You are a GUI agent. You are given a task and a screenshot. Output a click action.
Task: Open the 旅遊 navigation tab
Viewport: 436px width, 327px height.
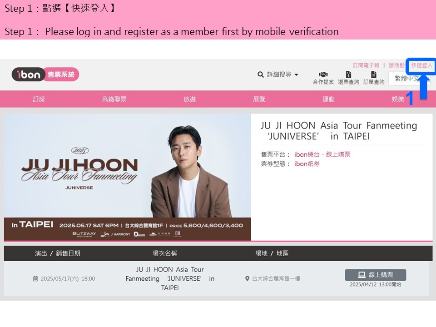[190, 99]
